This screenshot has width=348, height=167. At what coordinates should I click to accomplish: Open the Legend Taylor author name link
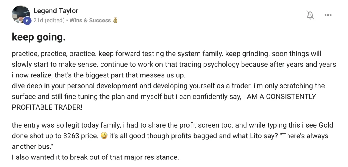(x=56, y=11)
